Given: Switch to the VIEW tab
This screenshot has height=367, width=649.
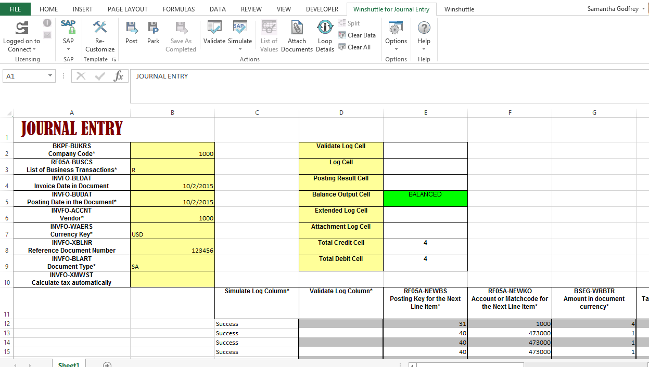Looking at the screenshot, I should 284,9.
